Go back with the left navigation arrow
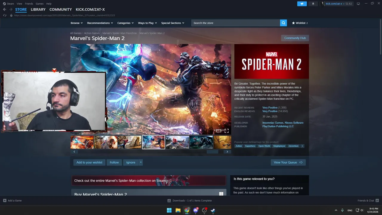This screenshot has width=382, height=215. (4, 10)
